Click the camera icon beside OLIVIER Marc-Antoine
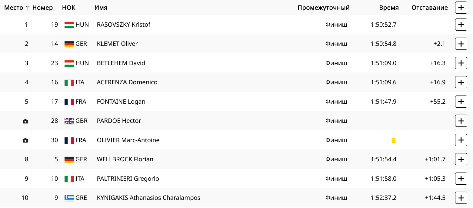The width and height of the screenshot is (473, 208). tap(25, 140)
